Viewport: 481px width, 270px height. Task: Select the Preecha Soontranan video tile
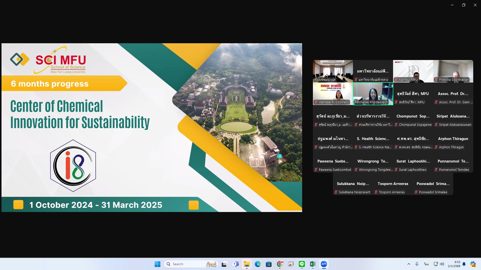[x=453, y=71]
